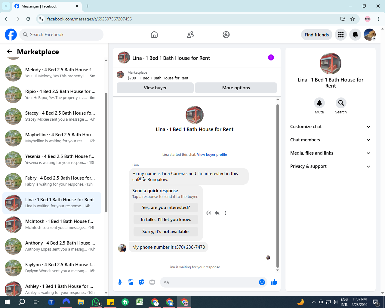Viewport: 385px width, 308px height.
Task: Open Excel from the taskbar
Action: (x=140, y=302)
